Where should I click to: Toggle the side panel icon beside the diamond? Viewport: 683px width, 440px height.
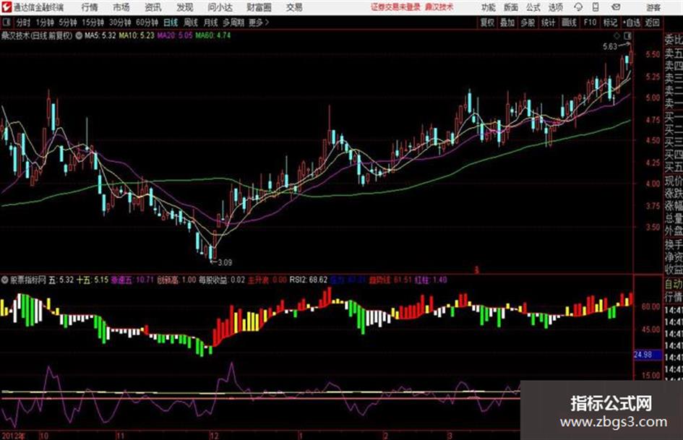click(627, 35)
